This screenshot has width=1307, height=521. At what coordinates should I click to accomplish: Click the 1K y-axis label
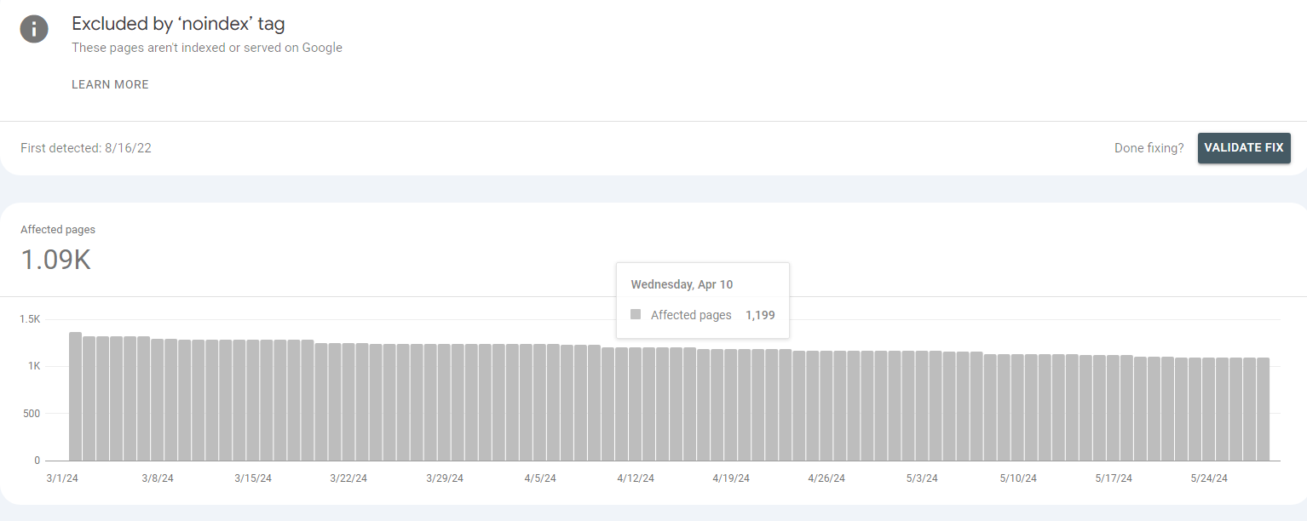(33, 366)
